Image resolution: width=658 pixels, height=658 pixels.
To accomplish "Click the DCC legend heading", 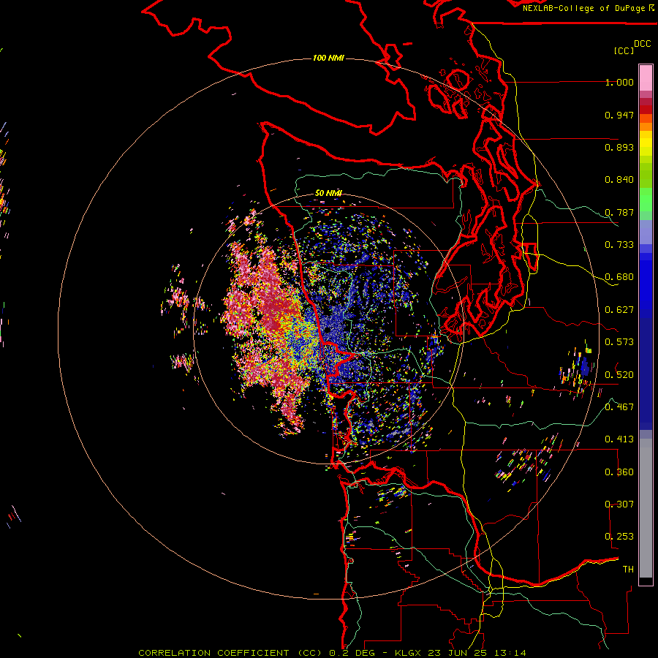I will (x=642, y=44).
